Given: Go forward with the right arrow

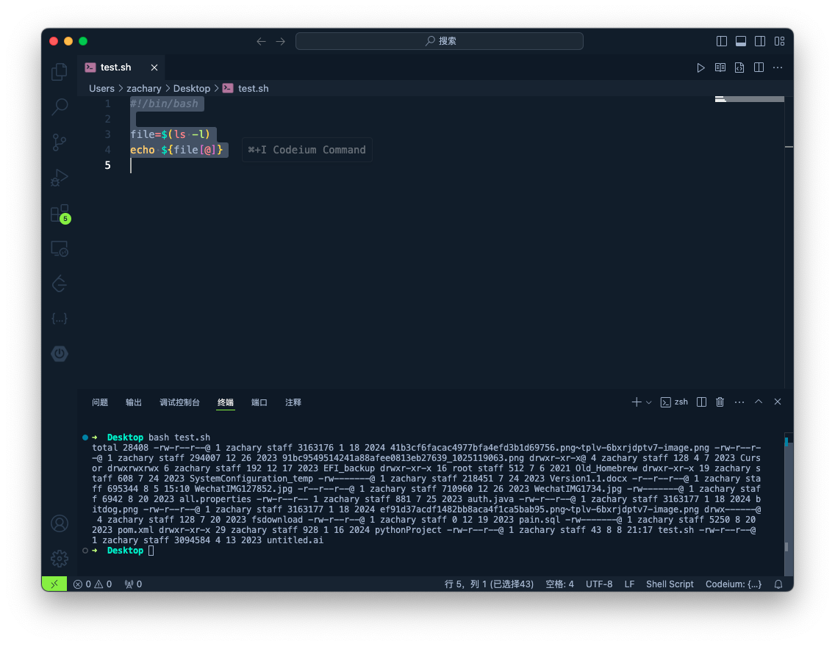Looking at the screenshot, I should click(281, 41).
